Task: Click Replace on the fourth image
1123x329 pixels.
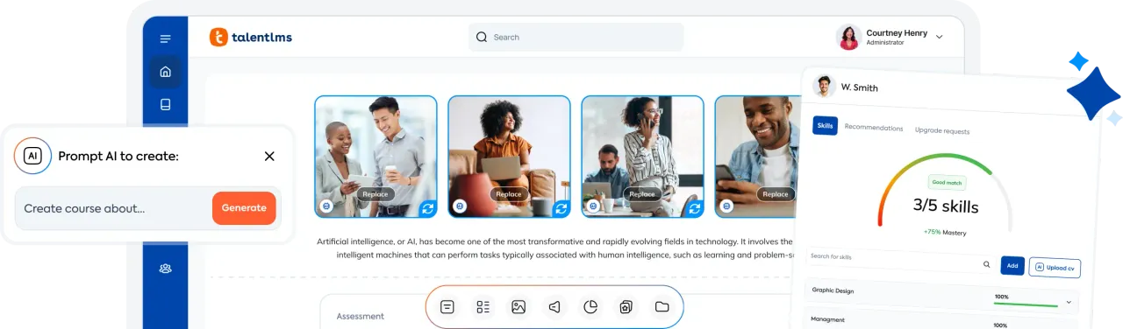Action: click(776, 194)
